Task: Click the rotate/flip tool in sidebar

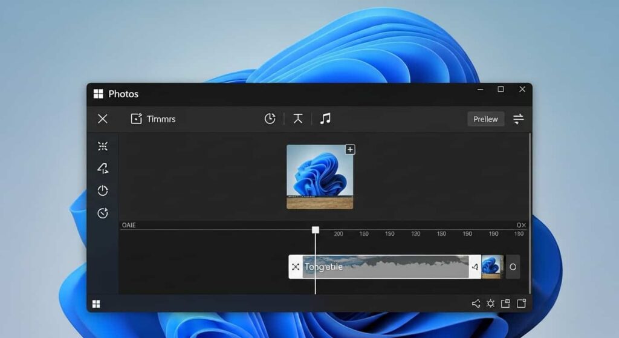Action: pyautogui.click(x=103, y=169)
